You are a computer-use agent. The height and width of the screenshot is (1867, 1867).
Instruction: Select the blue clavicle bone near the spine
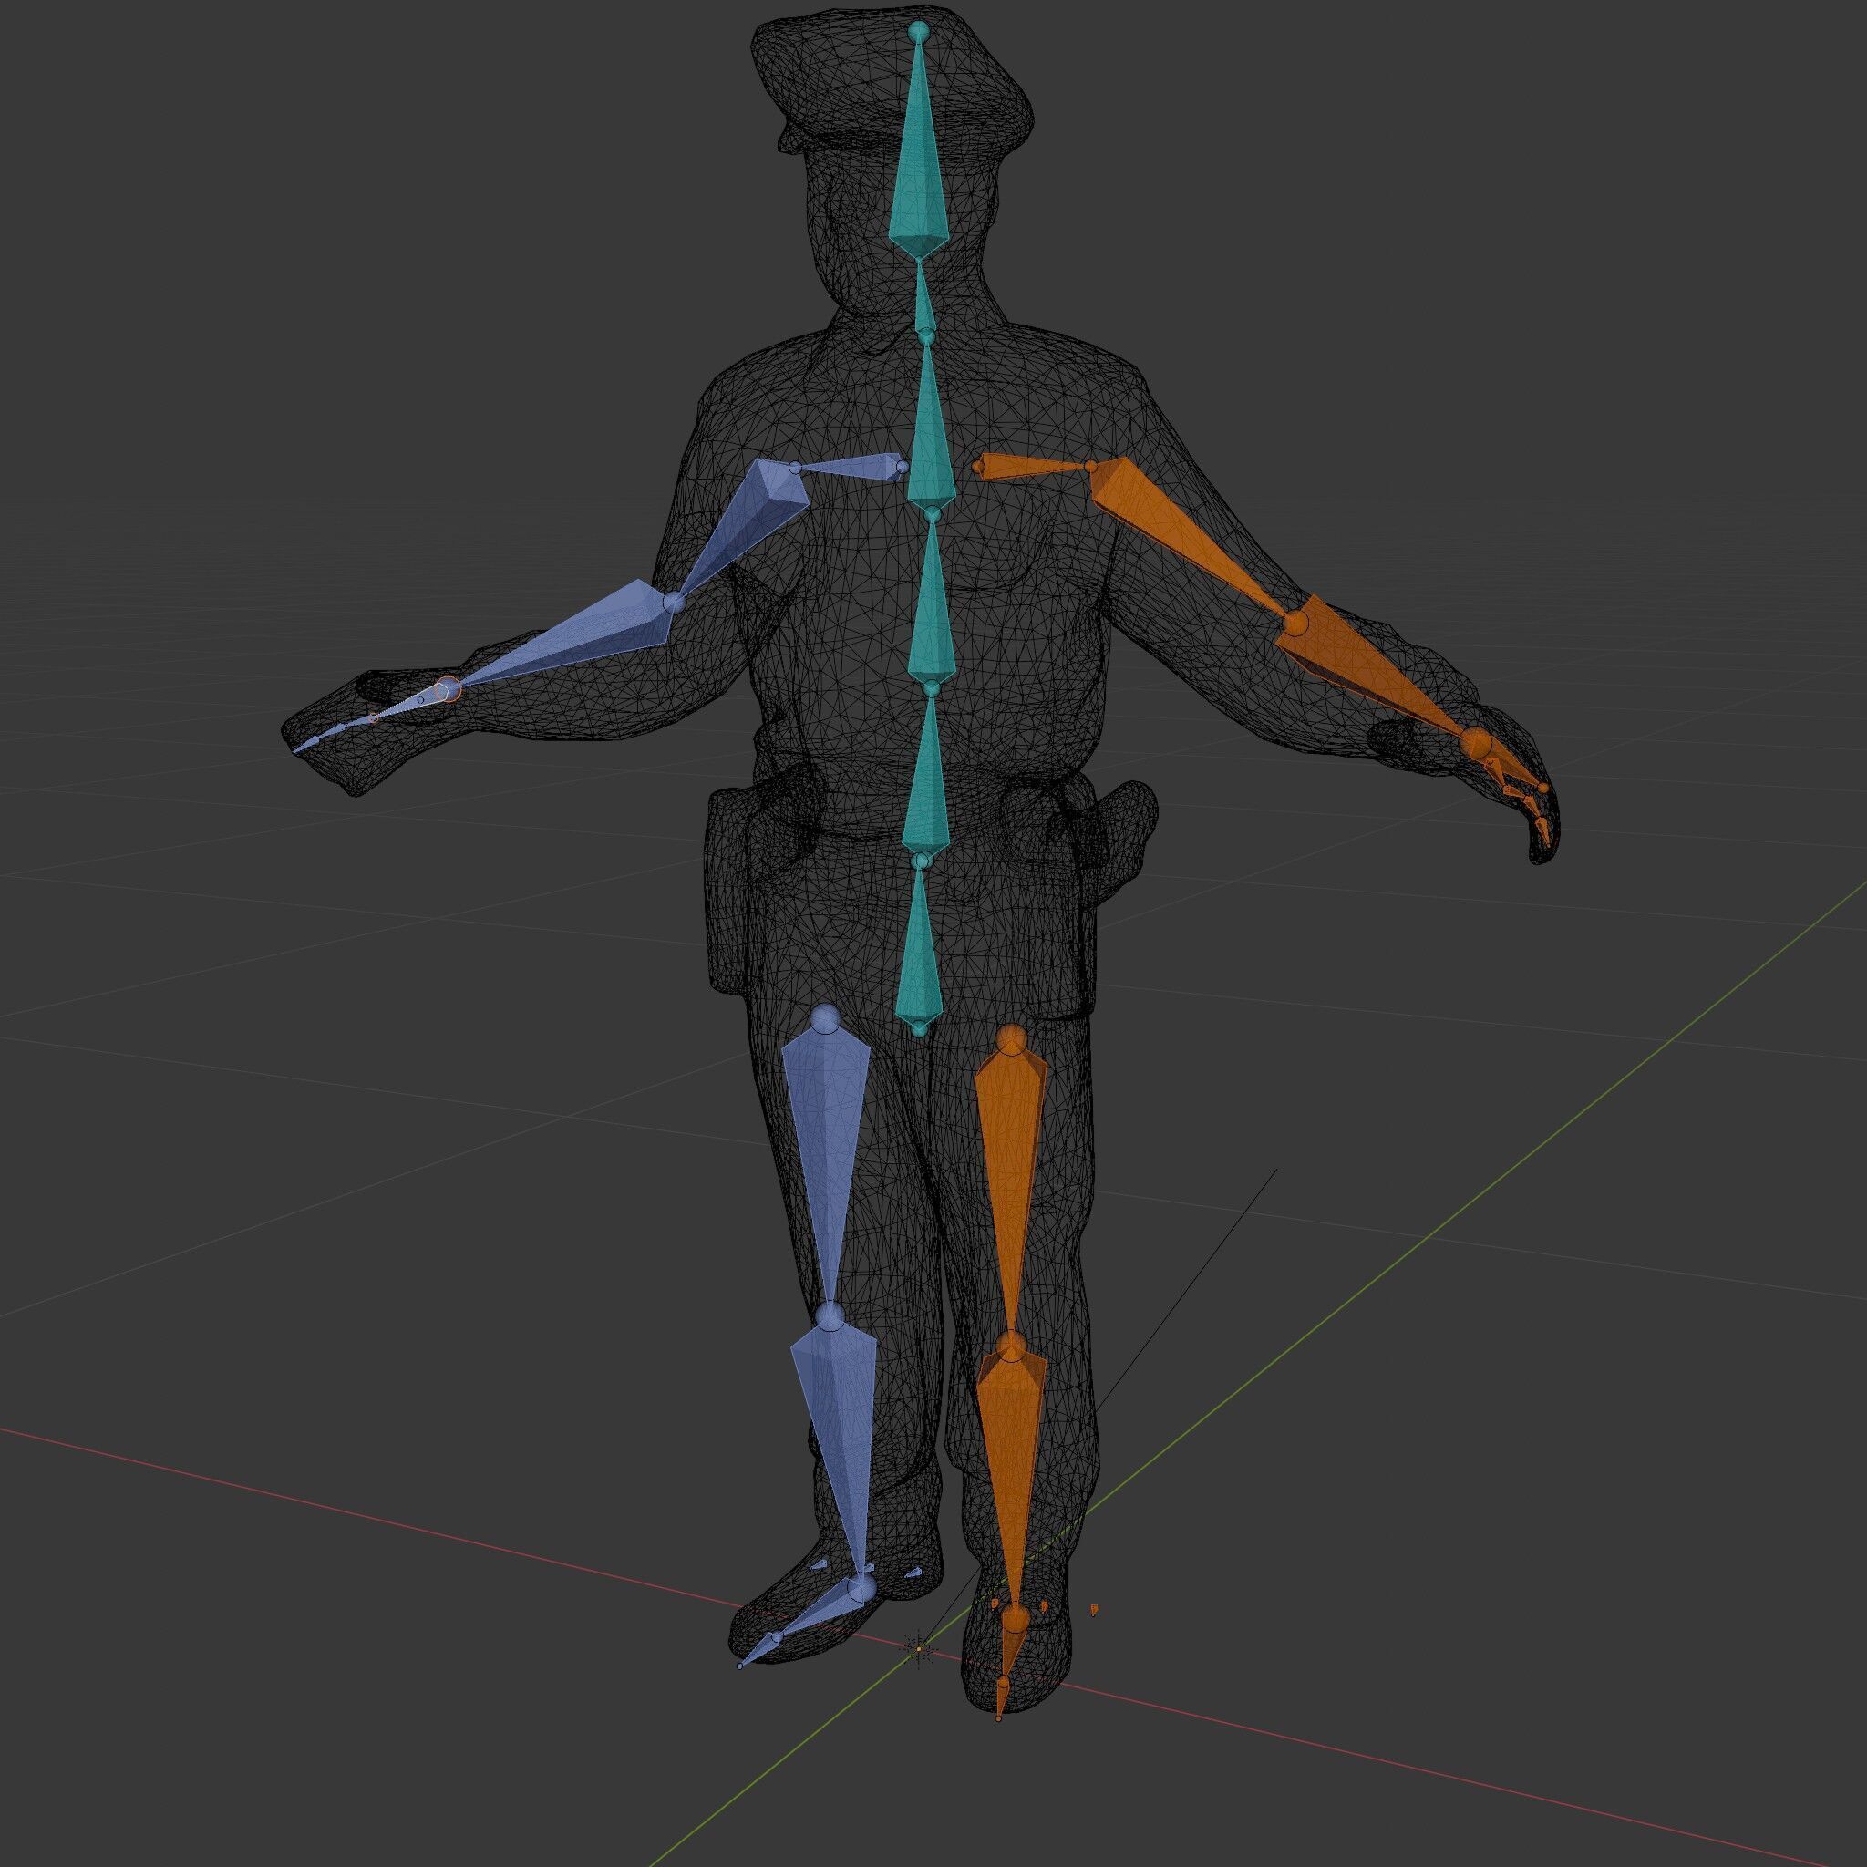851,469
